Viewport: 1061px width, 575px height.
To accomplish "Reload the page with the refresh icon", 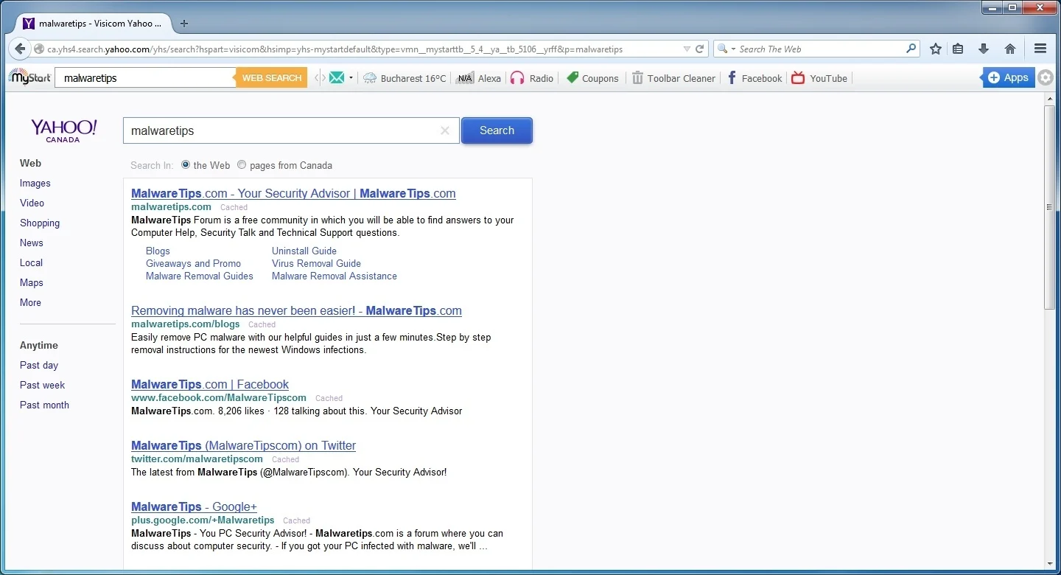I will [700, 49].
